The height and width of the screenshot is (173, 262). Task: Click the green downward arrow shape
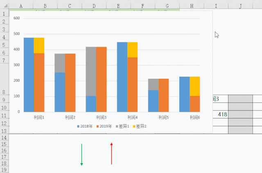[82, 155]
